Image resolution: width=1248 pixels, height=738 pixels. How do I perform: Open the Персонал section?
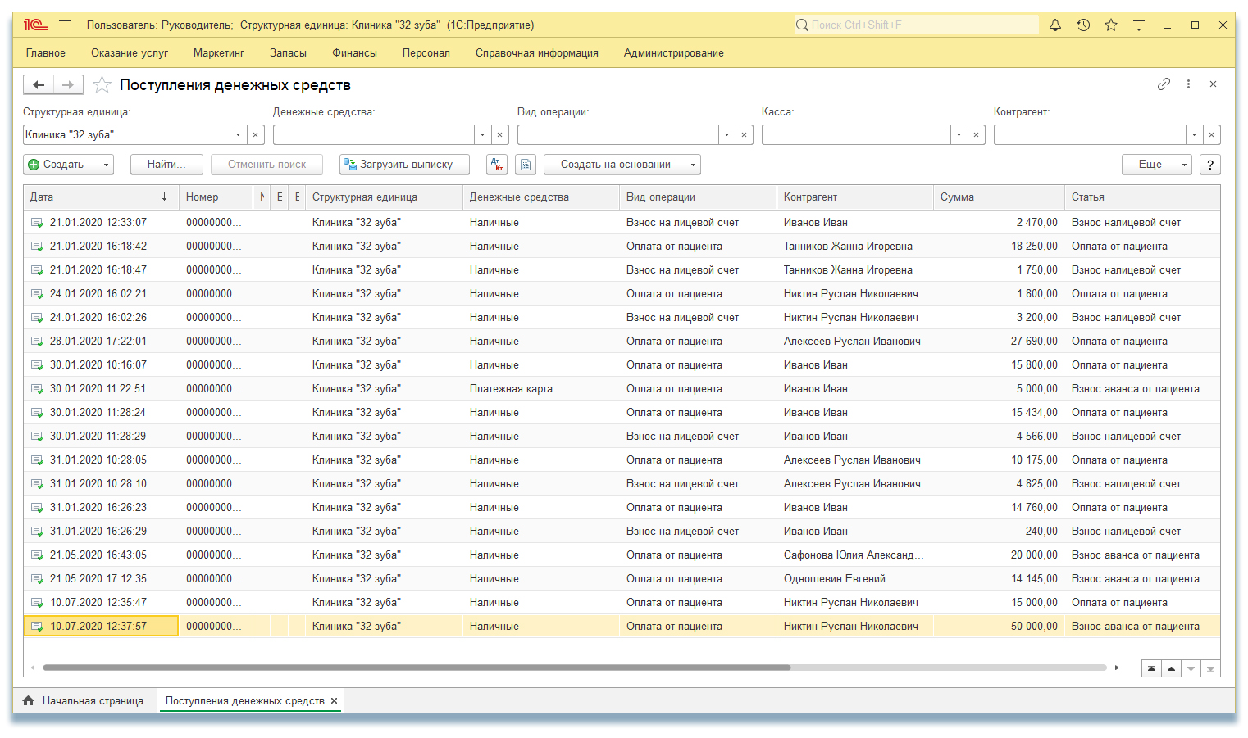426,53
